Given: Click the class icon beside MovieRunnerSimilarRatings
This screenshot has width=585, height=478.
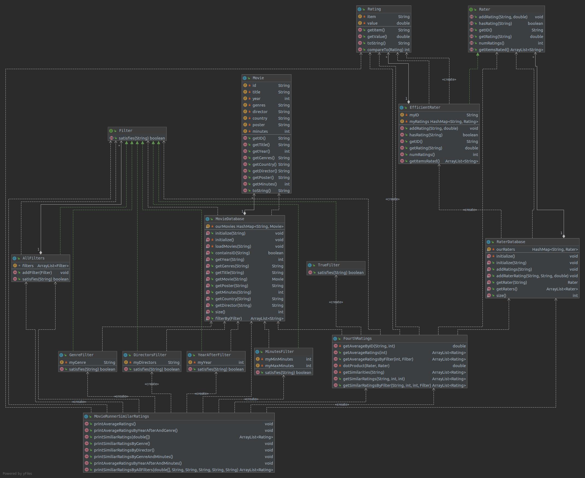Looking at the screenshot, I should click(x=86, y=417).
